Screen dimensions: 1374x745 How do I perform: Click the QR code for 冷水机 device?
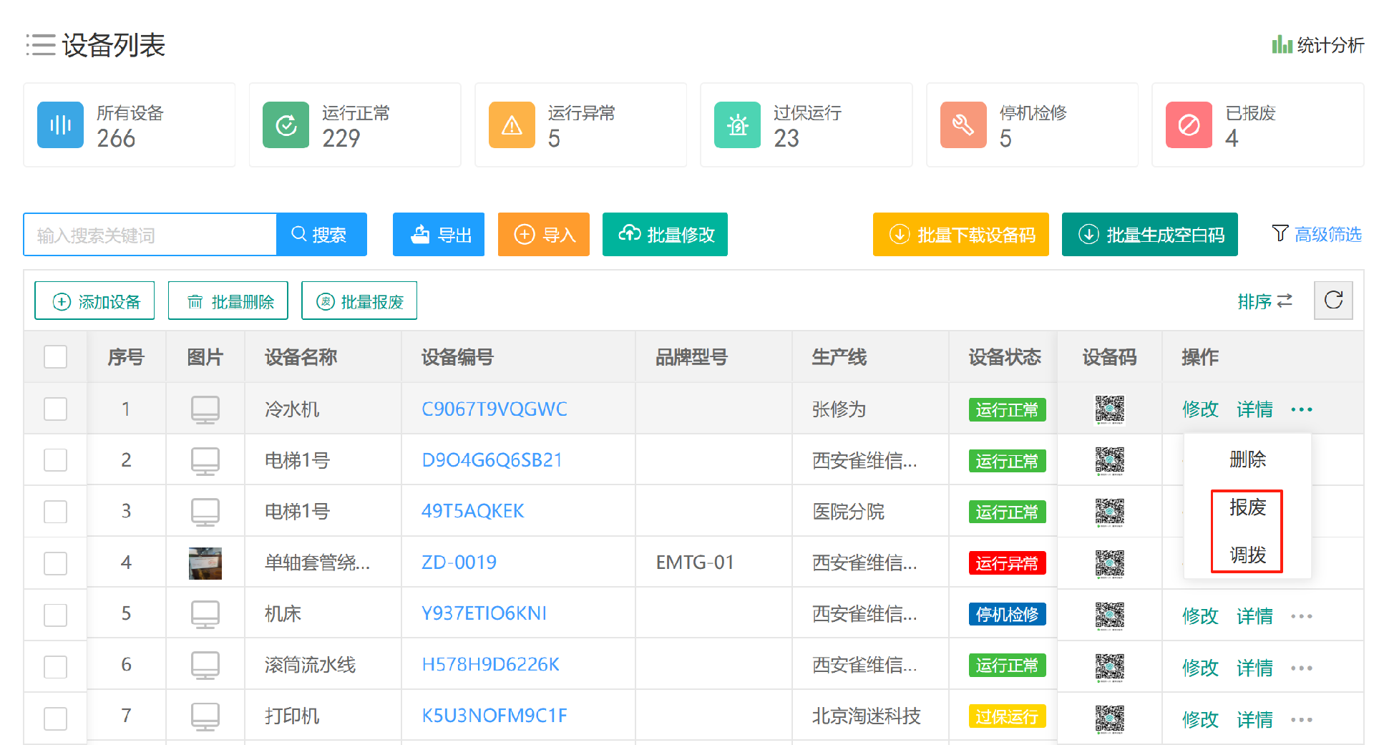pos(1110,409)
